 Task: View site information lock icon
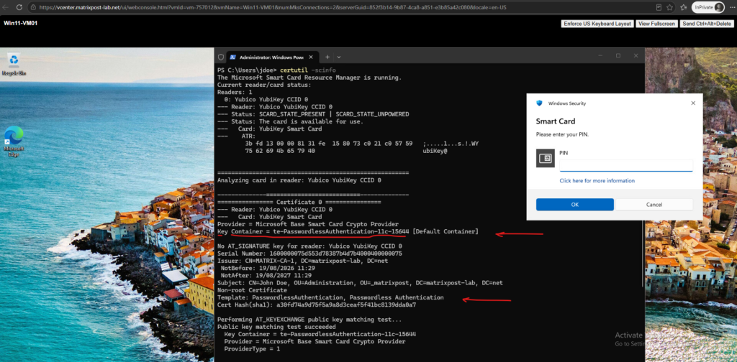[x=33, y=7]
